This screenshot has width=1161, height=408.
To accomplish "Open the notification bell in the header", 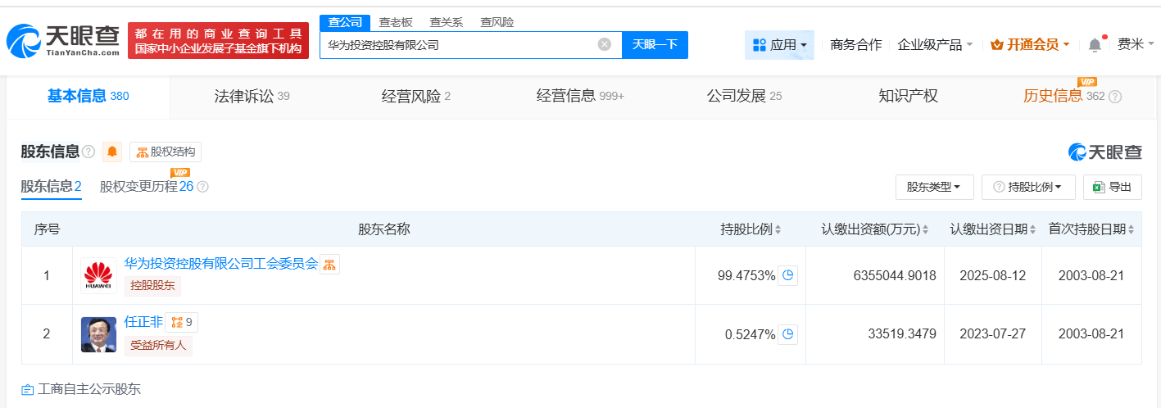I will coord(1095,45).
